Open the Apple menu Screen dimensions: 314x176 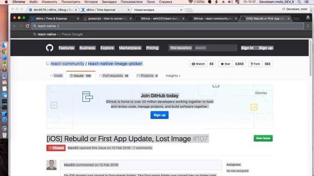[x=6, y=2]
